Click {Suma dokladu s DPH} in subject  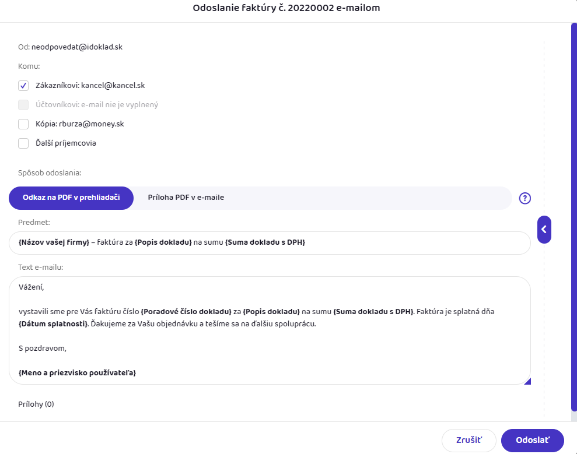[265, 243]
